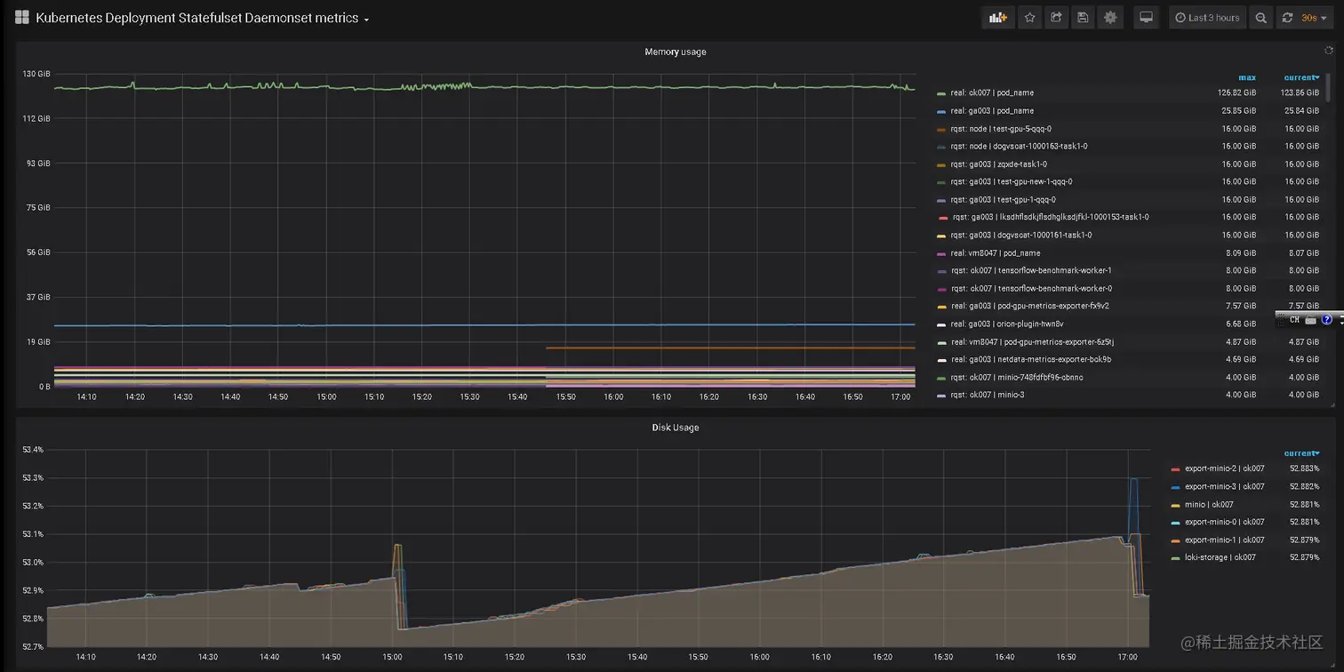Screen dimensions: 1344x672
Task: Sort Disk Usage legend by current
Action: (1301, 453)
